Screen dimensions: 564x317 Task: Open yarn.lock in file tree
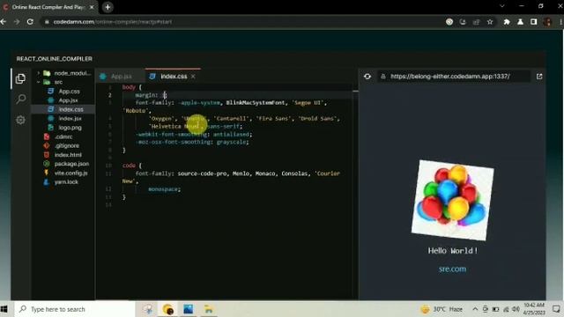[x=66, y=182]
